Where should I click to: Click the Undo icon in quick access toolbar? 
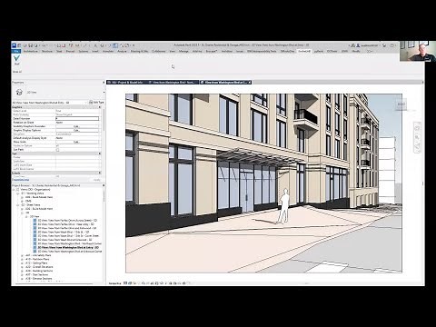click(44, 45)
